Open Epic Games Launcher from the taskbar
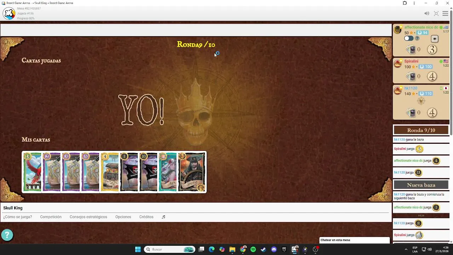 click(284, 249)
